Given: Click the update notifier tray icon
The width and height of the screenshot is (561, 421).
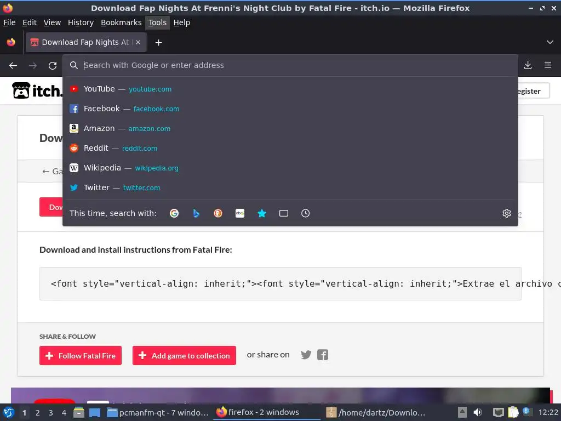Looking at the screenshot, I should pos(526,412).
